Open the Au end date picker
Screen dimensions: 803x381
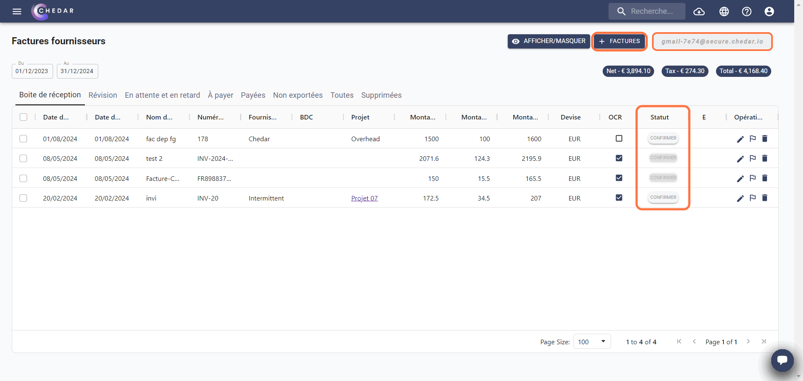click(77, 71)
